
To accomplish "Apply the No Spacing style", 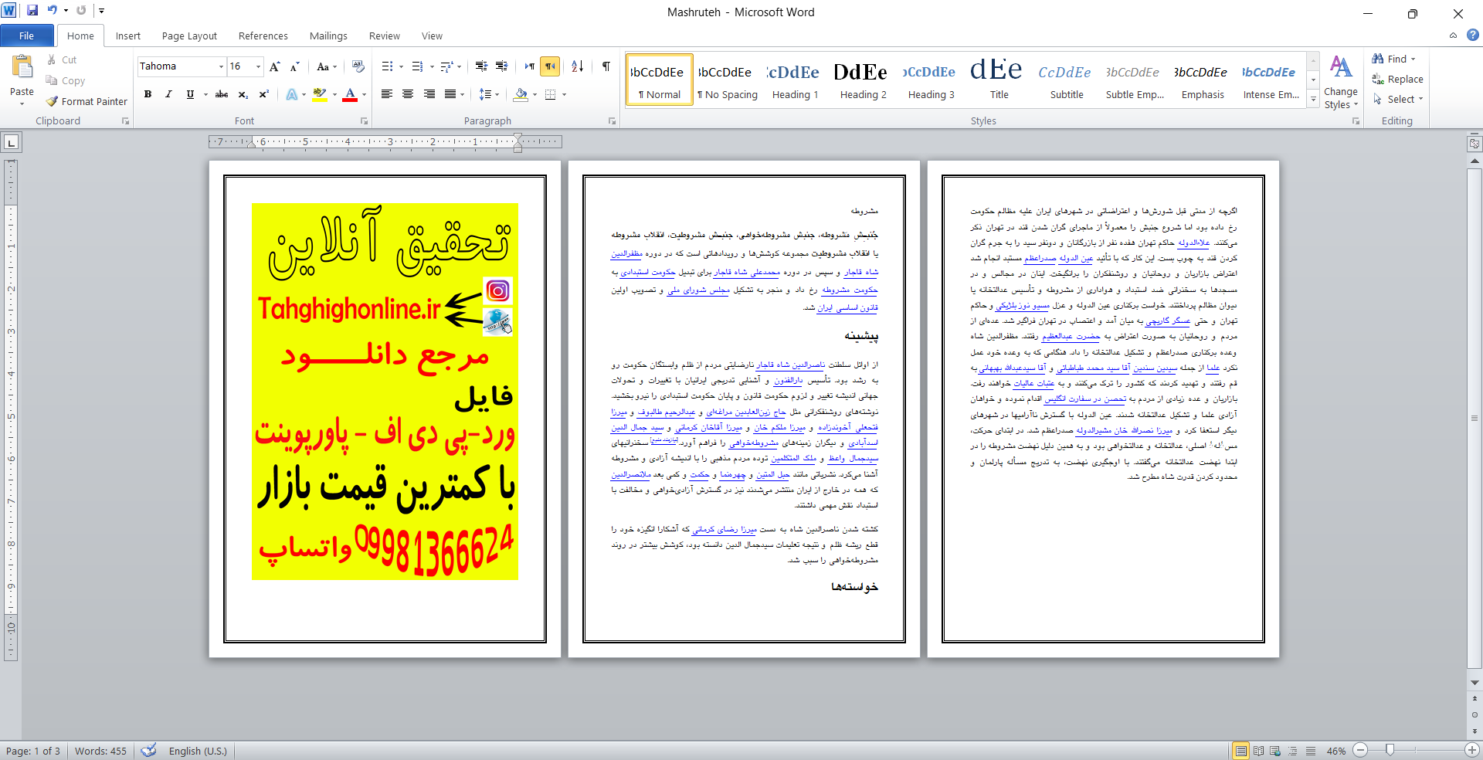I will coord(727,80).
